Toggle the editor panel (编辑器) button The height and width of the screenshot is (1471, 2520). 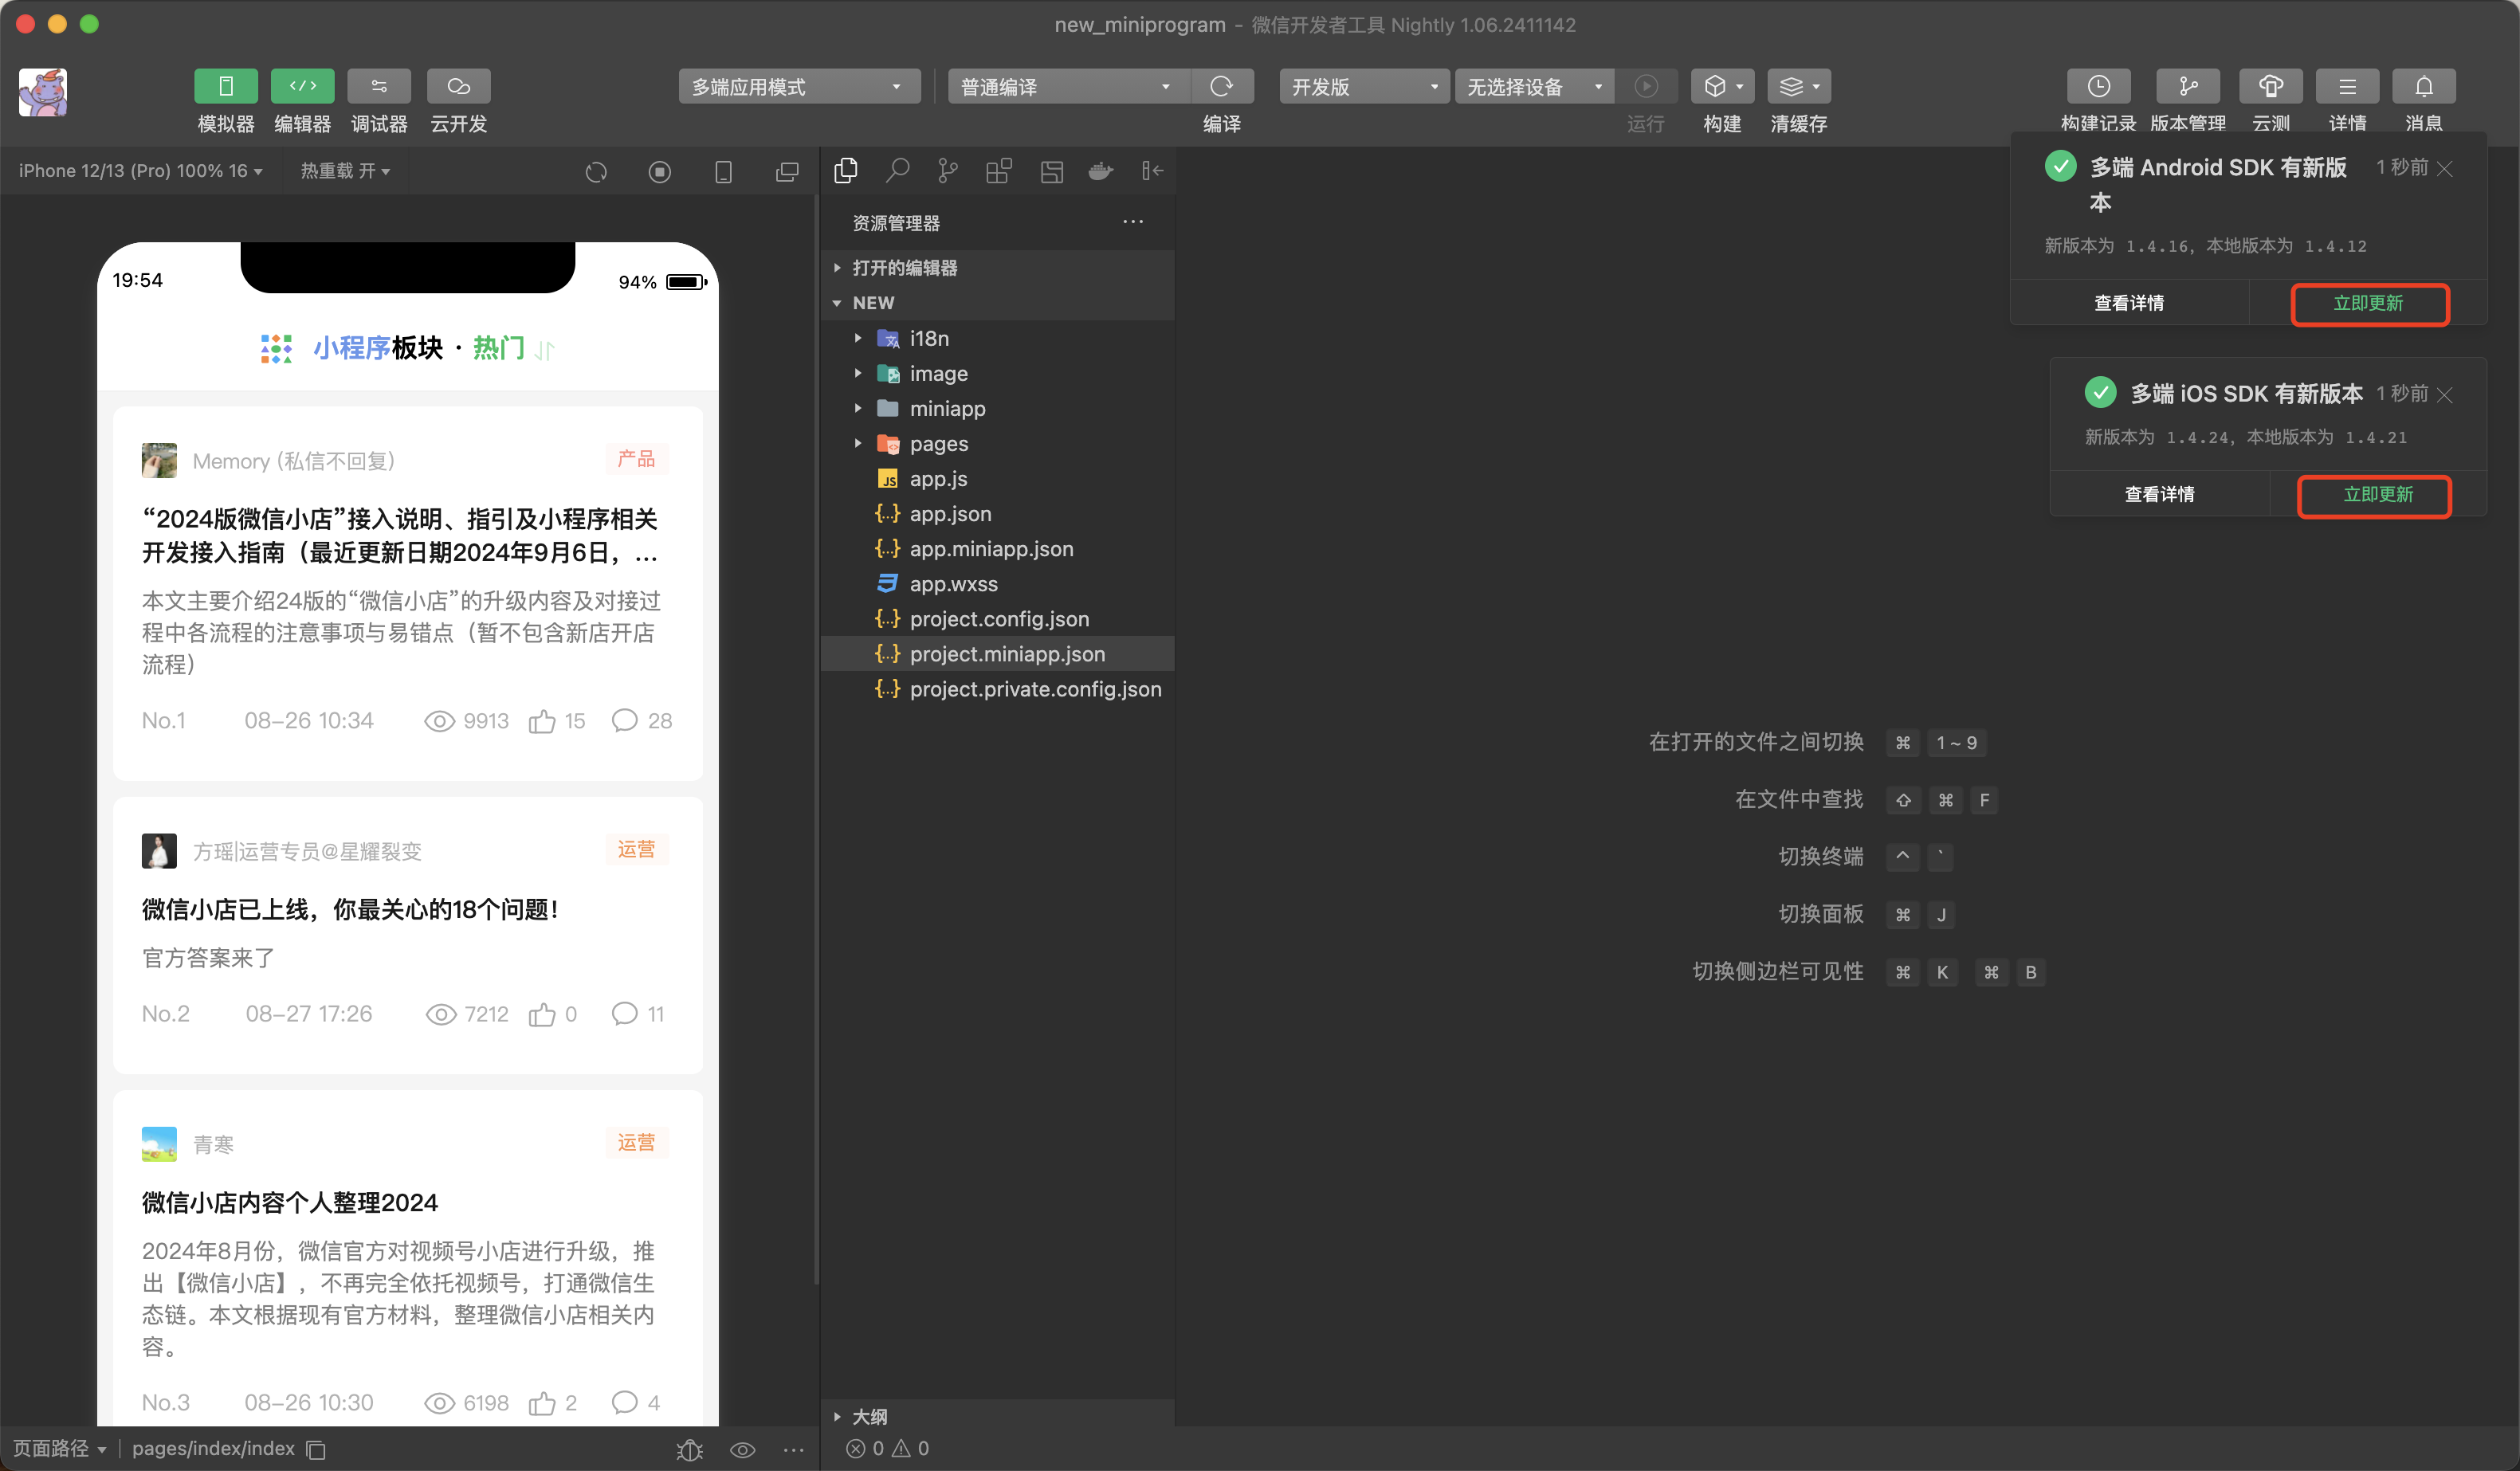point(302,86)
